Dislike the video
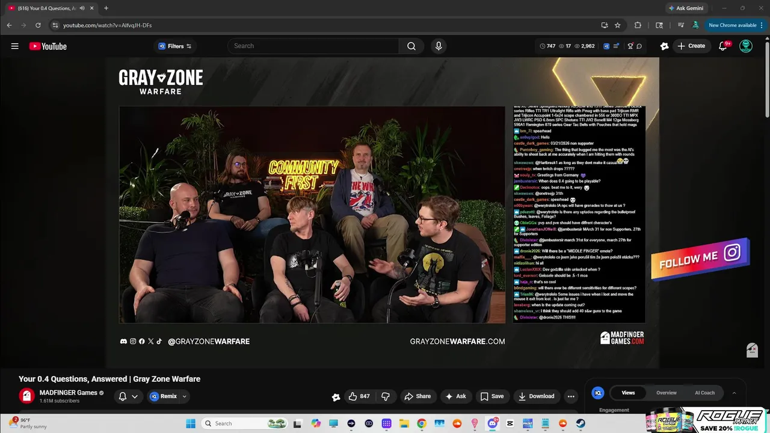Screen dimensions: 770x433 386,396
